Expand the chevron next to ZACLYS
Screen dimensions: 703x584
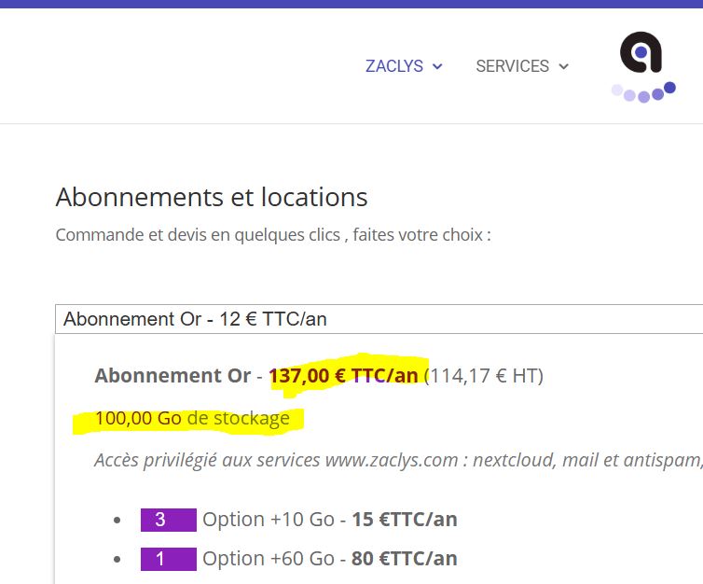(437, 67)
